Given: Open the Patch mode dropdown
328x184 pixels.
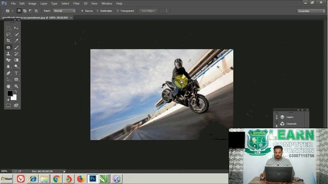Looking at the screenshot, I should pyautogui.click(x=64, y=11).
